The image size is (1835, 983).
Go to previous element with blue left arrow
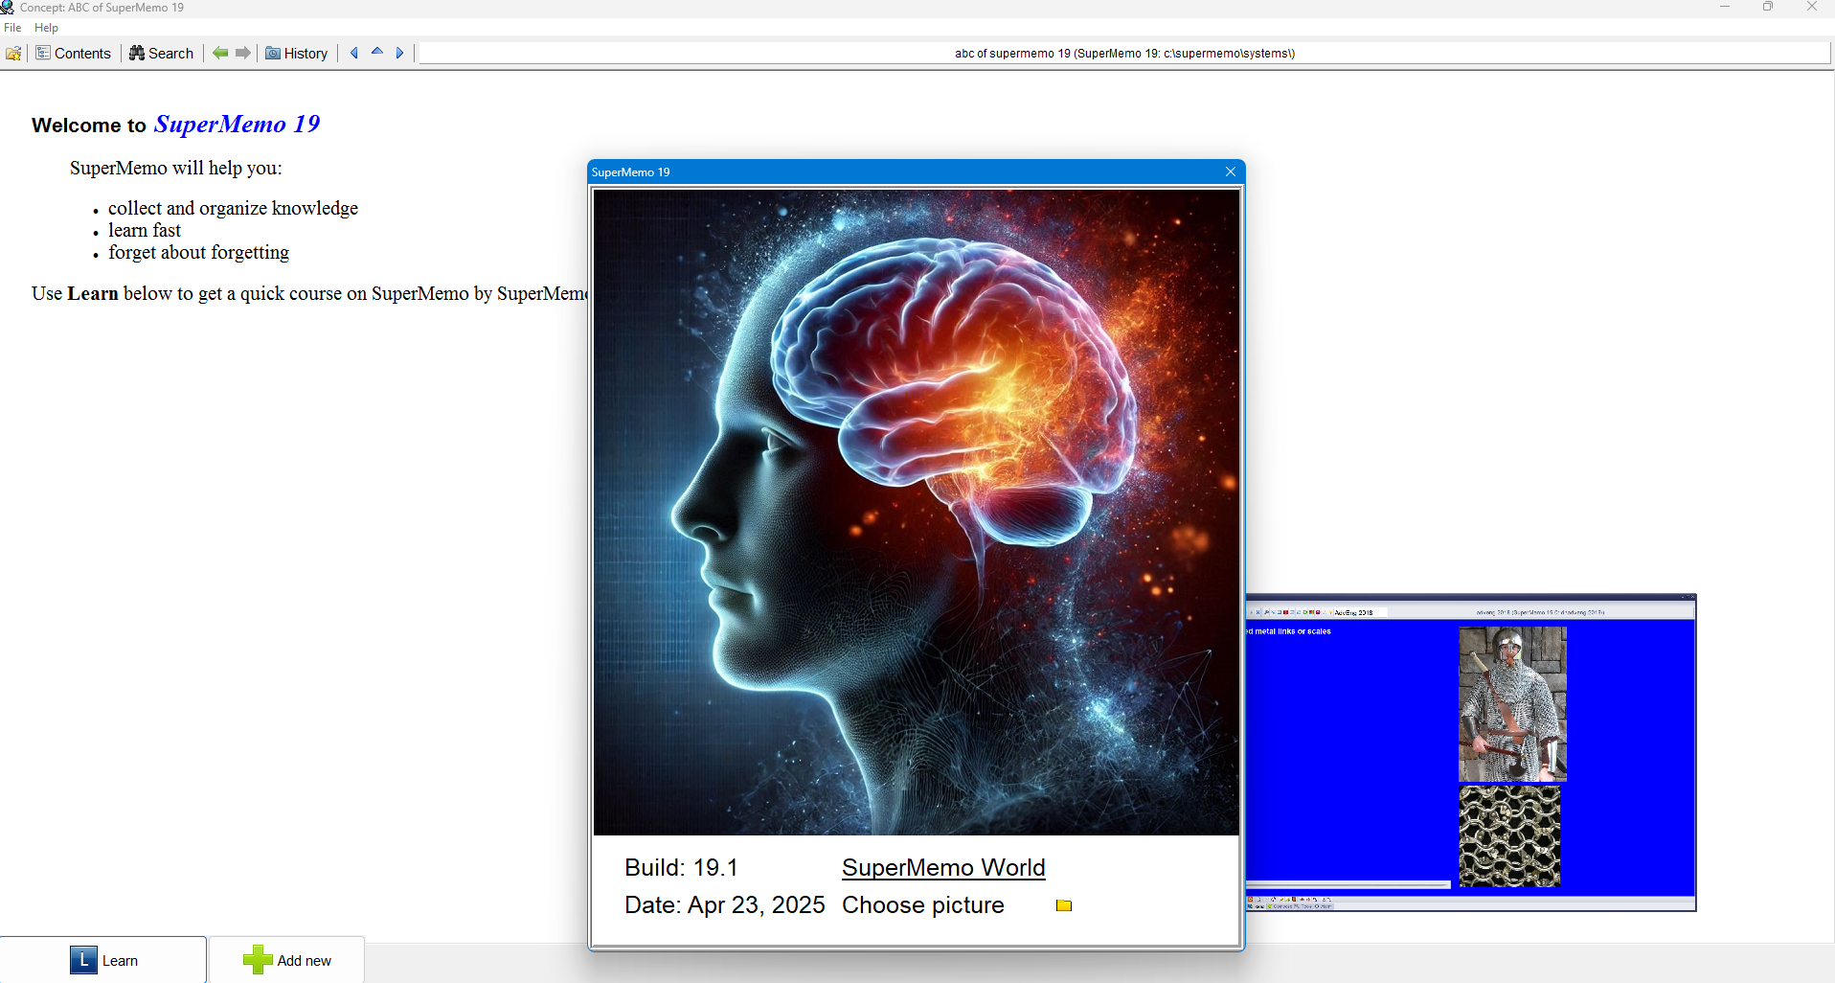pyautogui.click(x=354, y=53)
